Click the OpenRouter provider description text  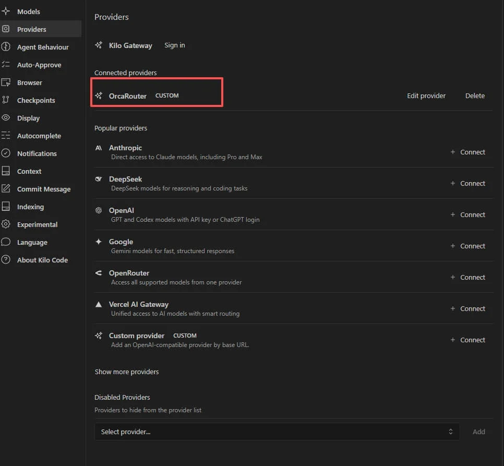[176, 282]
